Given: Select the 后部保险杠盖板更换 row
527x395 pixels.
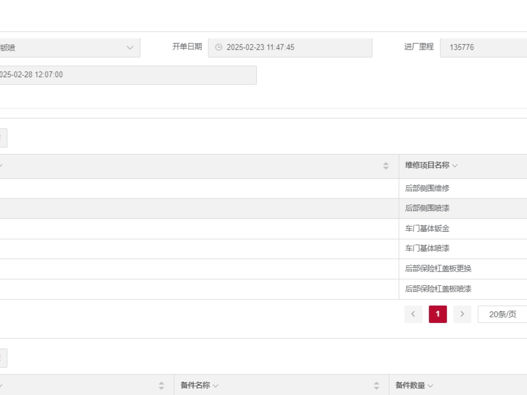Looking at the screenshot, I should pos(438,269).
